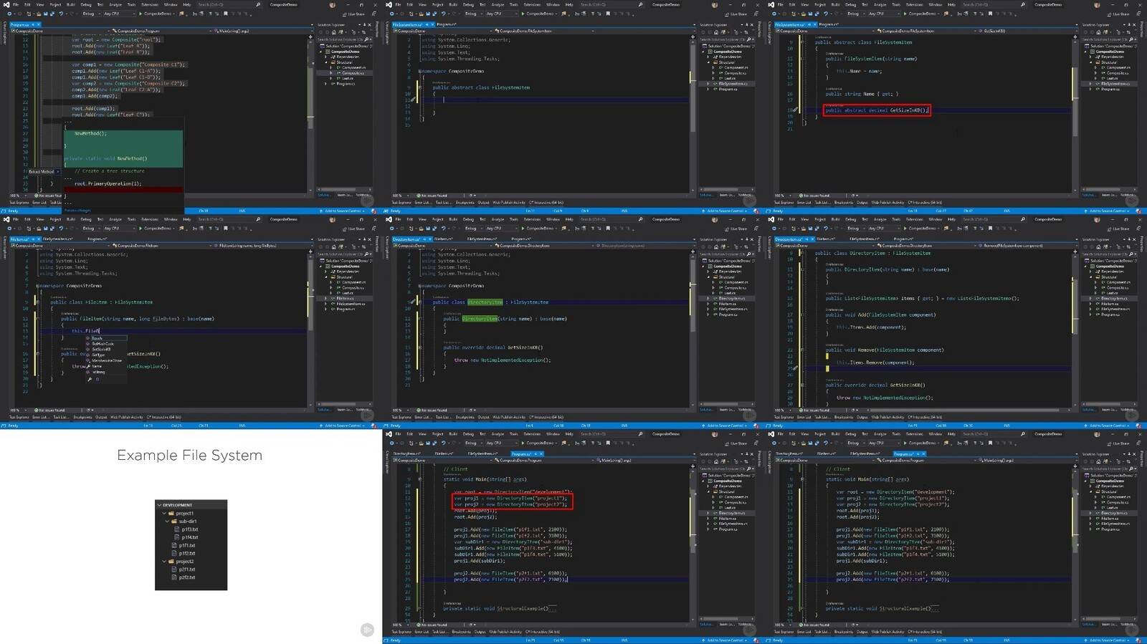
Task: Click split-editor plus icon above scrollbar, Remove-method frame
Action: [1075, 251]
